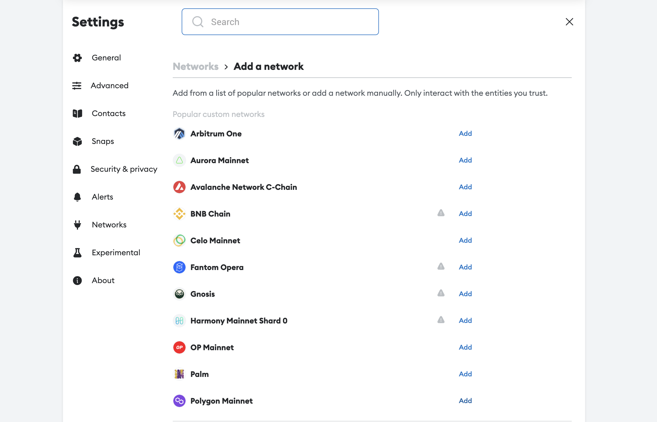Click the search magnifier icon
This screenshot has width=657, height=422.
coord(198,22)
